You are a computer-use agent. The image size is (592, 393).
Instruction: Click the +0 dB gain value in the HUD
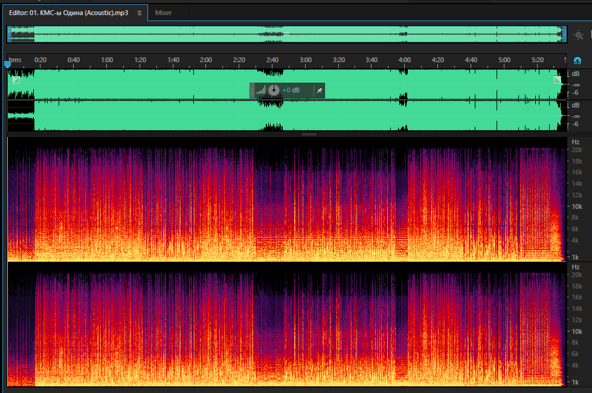(x=291, y=90)
